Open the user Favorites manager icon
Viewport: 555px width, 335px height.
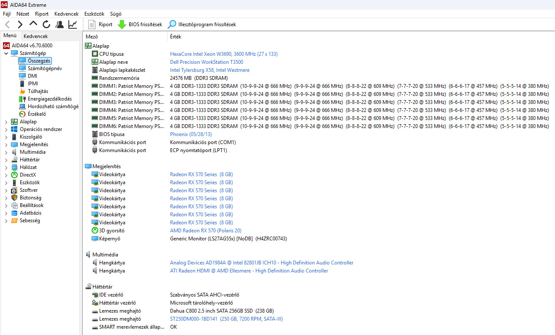(60, 25)
